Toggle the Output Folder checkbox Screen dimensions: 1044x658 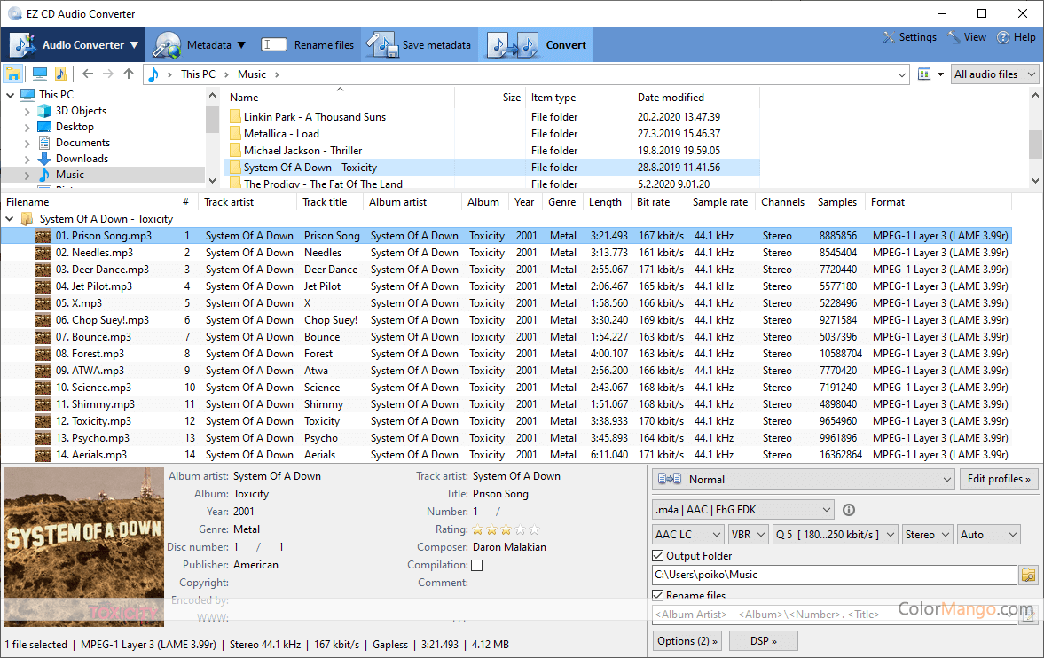click(658, 555)
